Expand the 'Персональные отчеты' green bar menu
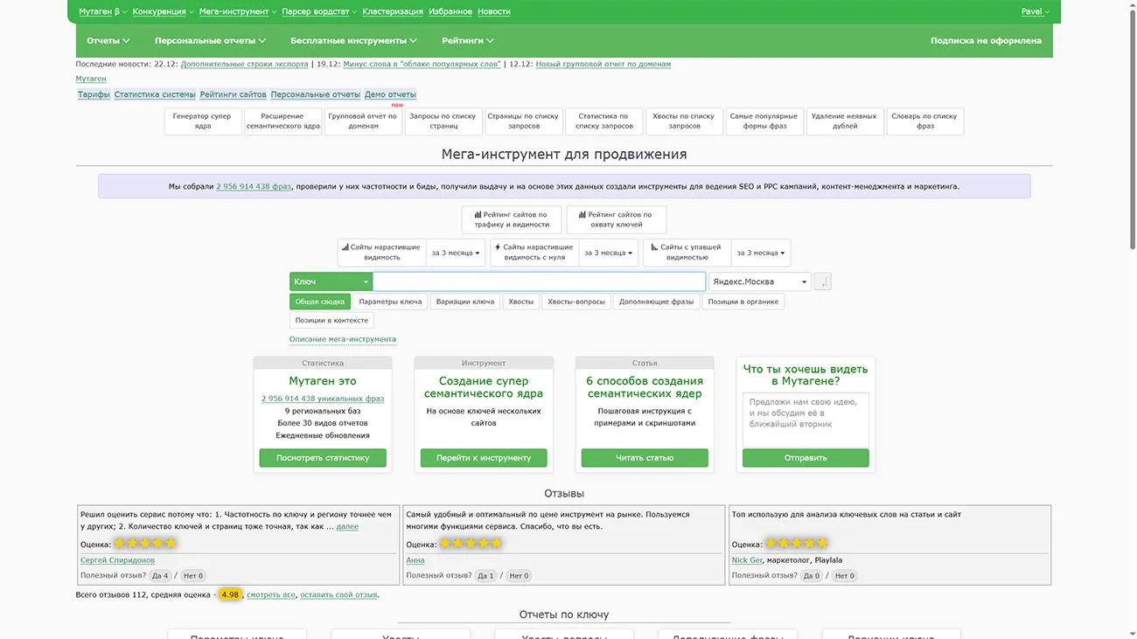Screen dimensions: 1137x639 (x=210, y=41)
